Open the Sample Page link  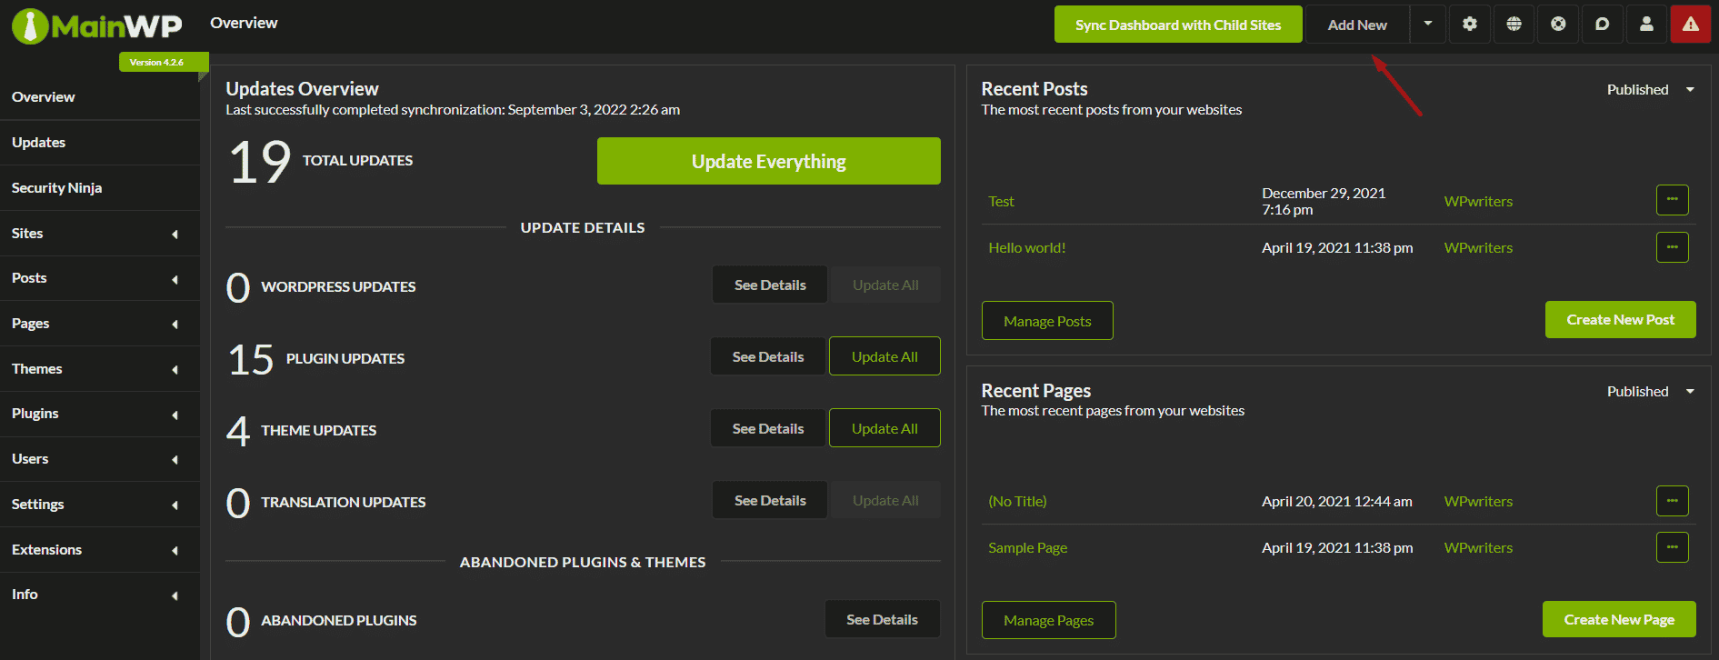tap(1027, 547)
